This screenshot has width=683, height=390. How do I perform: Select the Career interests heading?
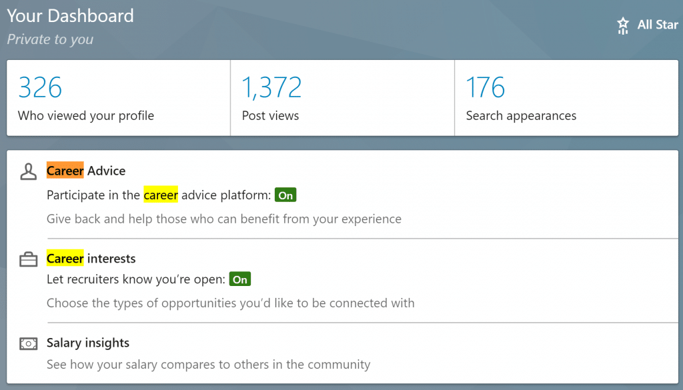91,259
